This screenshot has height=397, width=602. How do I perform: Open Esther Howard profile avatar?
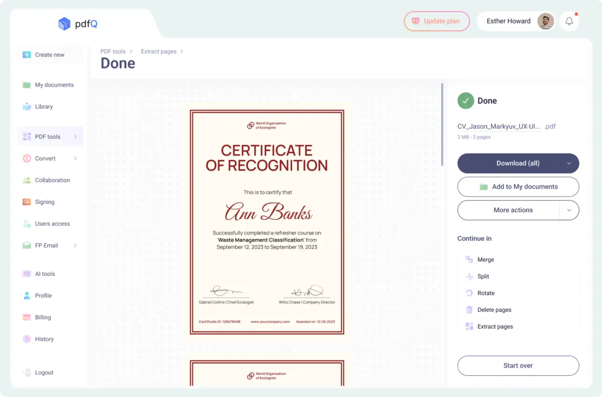(545, 21)
